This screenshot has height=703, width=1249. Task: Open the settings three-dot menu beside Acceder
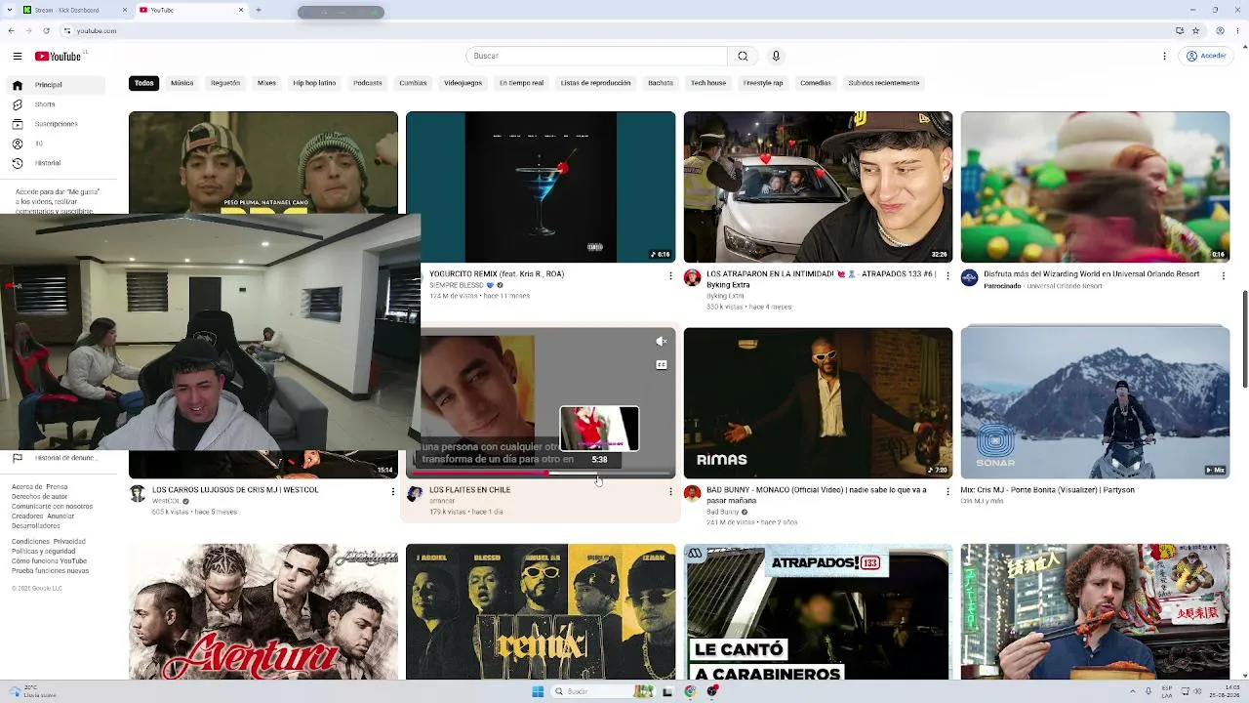point(1164,56)
